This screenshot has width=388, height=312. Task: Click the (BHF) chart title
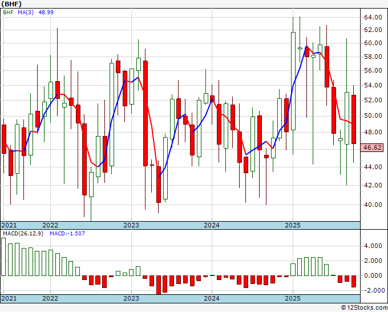pos(11,4)
